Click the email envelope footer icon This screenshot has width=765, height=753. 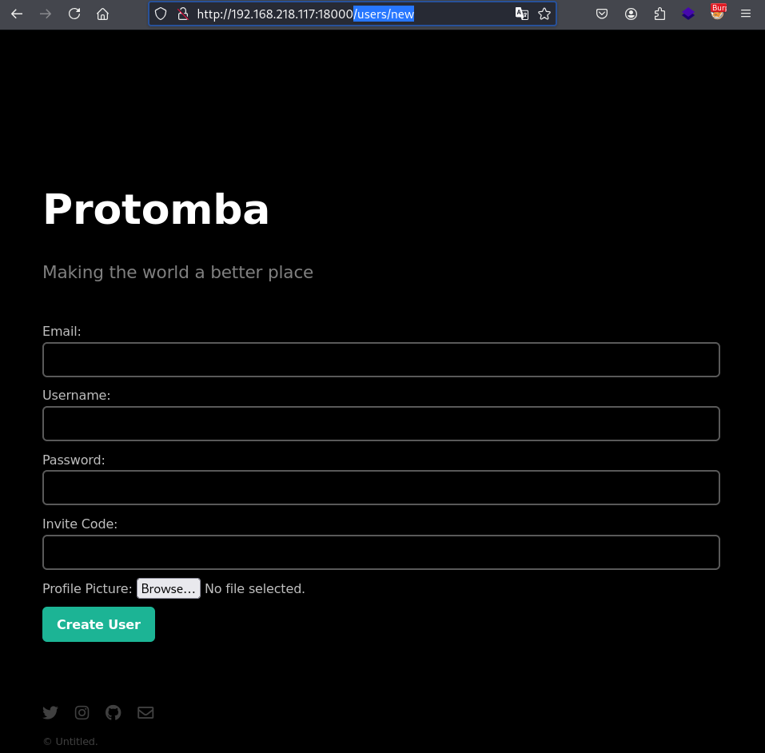pos(145,712)
